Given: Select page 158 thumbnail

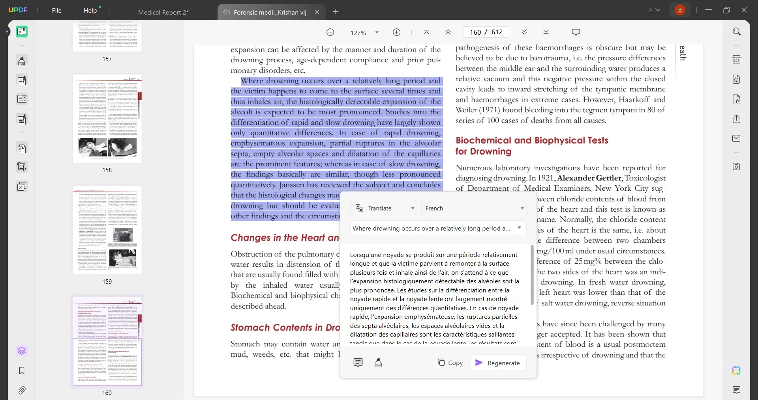Looking at the screenshot, I should [107, 119].
